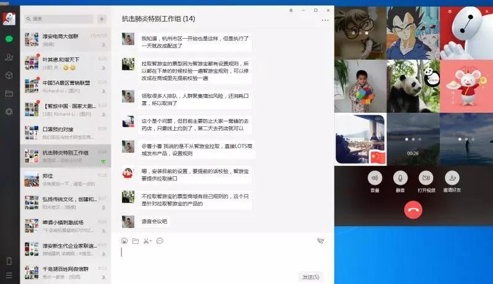Click the panda participant tile in call

click(x=413, y=86)
